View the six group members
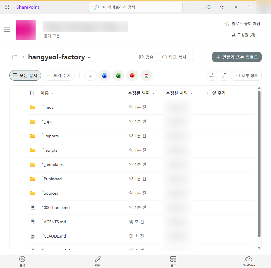Screen dimensions: 271x268 (x=243, y=35)
